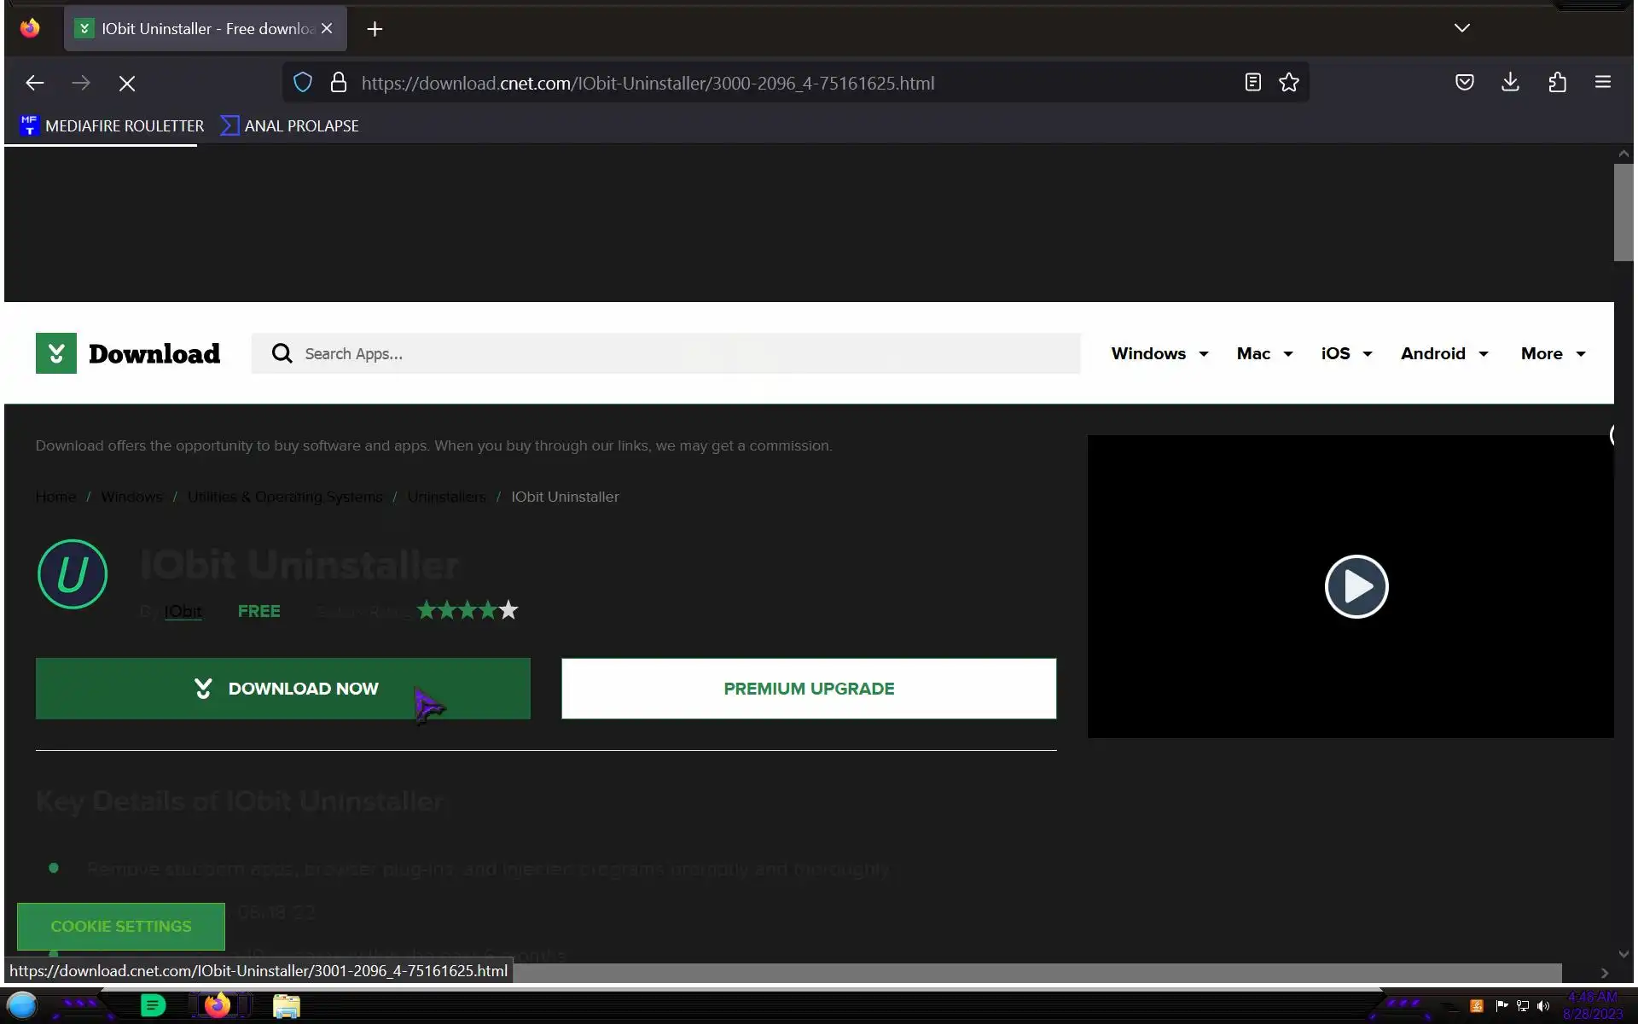Expand the More menu dropdown
Screen dimensions: 1638x1024
(1552, 353)
